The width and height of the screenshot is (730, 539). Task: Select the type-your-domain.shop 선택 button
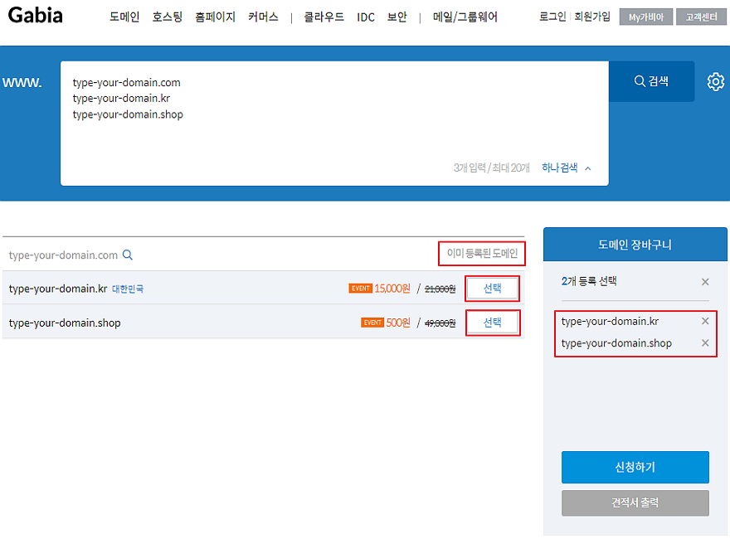click(492, 323)
